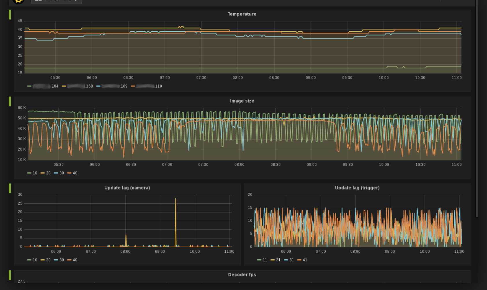
Task: Expand the row handle beside the Update lag (camera) panel
Action: (10, 189)
